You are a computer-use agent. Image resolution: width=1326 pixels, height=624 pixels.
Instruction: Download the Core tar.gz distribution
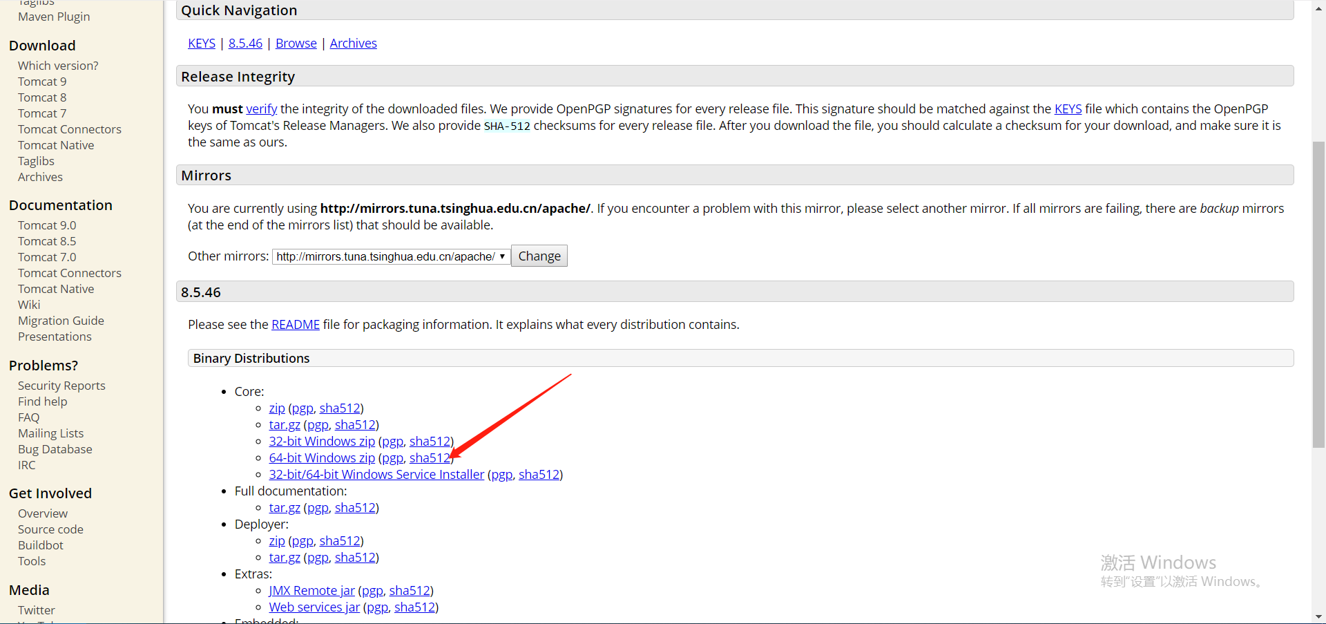click(285, 425)
